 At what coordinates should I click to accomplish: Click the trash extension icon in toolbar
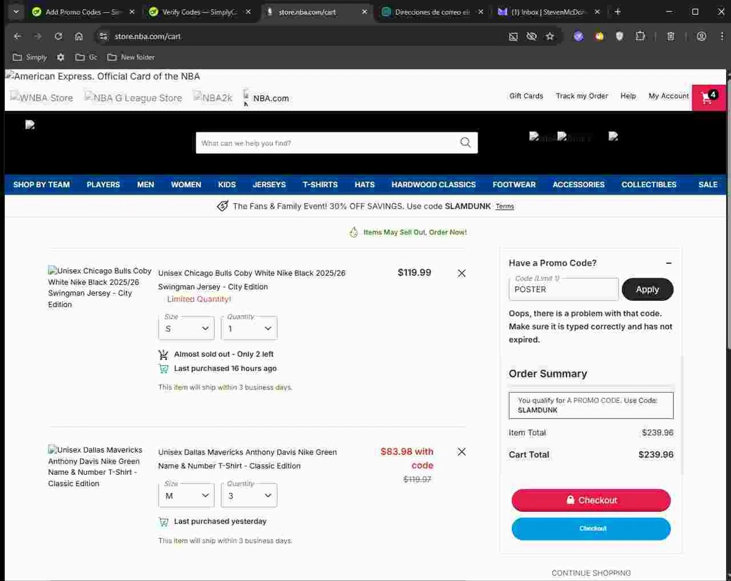pos(671,36)
